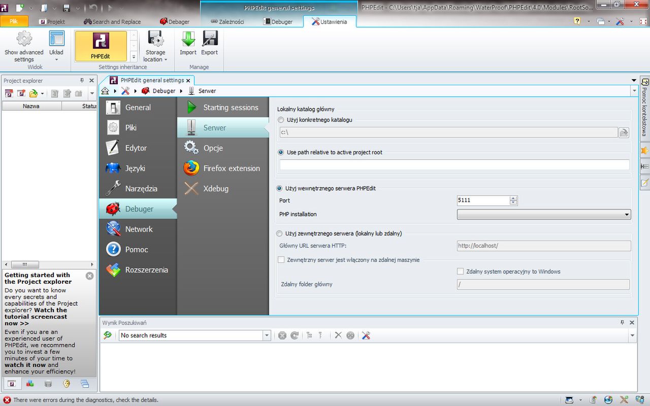Image resolution: width=650 pixels, height=406 pixels.
Task: Expand the breadcrumb path dropdown arrow
Action: [x=634, y=91]
